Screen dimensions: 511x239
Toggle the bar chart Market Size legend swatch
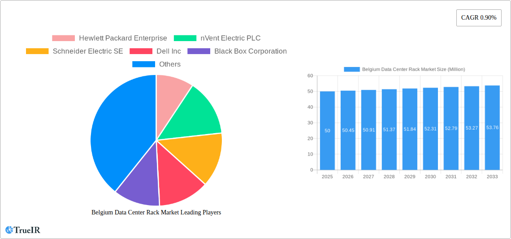click(x=352, y=69)
